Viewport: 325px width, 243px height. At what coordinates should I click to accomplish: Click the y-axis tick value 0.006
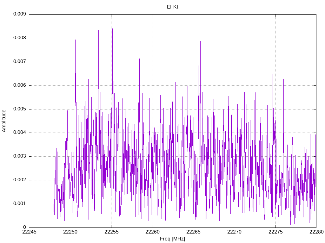[20, 85]
